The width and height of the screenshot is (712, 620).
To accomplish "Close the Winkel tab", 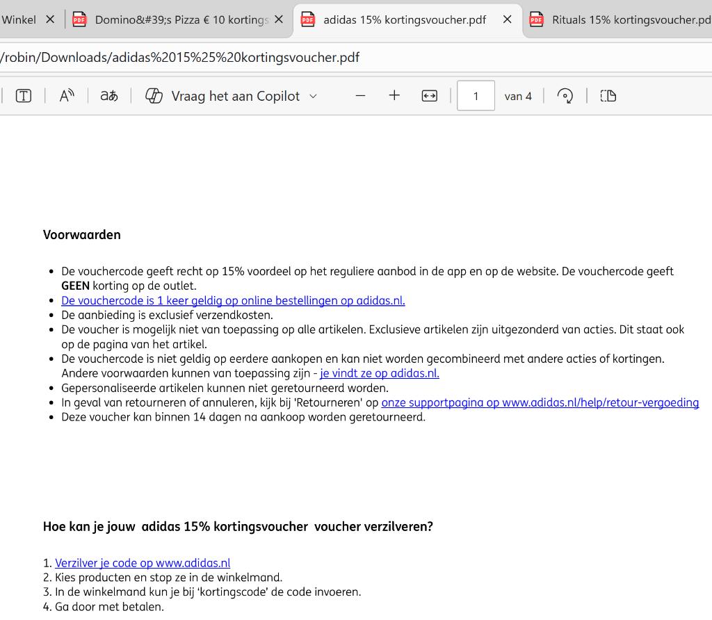I will [x=50, y=19].
